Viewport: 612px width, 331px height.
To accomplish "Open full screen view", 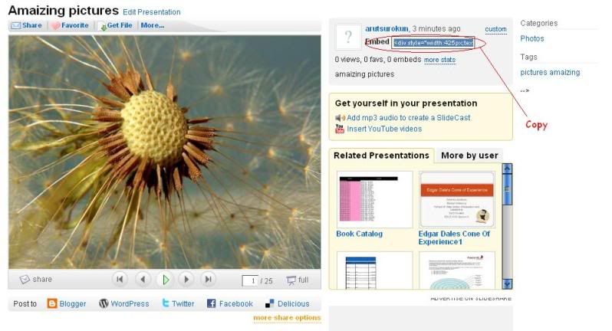I will [298, 280].
